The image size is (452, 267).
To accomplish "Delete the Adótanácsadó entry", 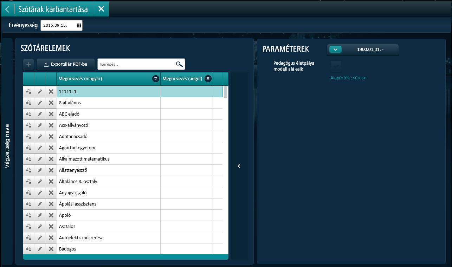I will tap(51, 137).
